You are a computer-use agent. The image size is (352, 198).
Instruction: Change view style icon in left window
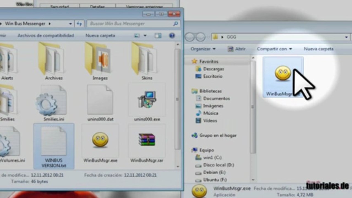pyautogui.click(x=137, y=35)
